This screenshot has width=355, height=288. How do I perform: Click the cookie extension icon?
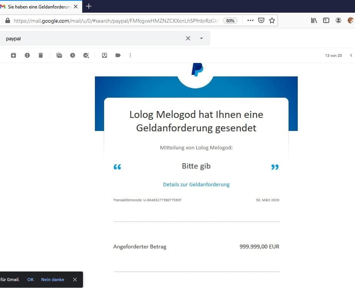coord(350,20)
